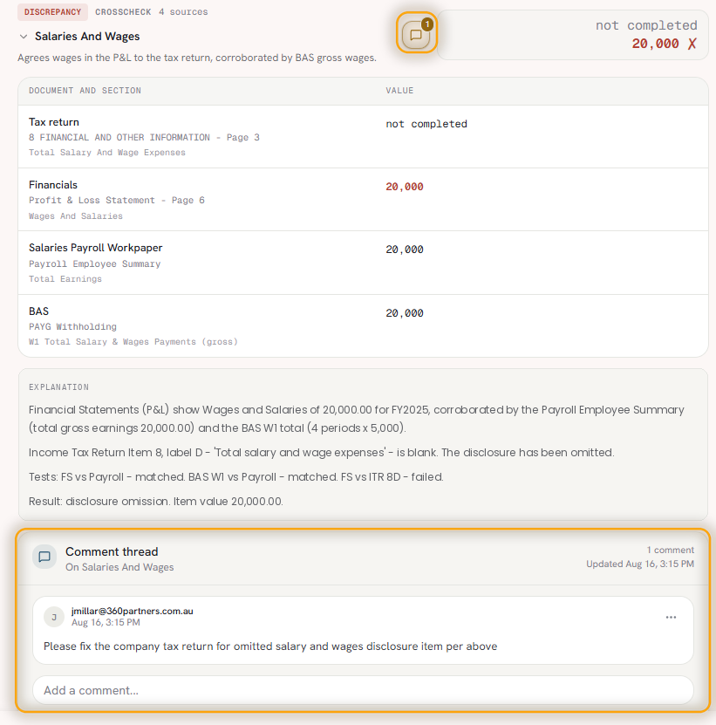
Task: Click the Income Tax Return Item 8 explanation line
Action: pyautogui.click(x=321, y=452)
